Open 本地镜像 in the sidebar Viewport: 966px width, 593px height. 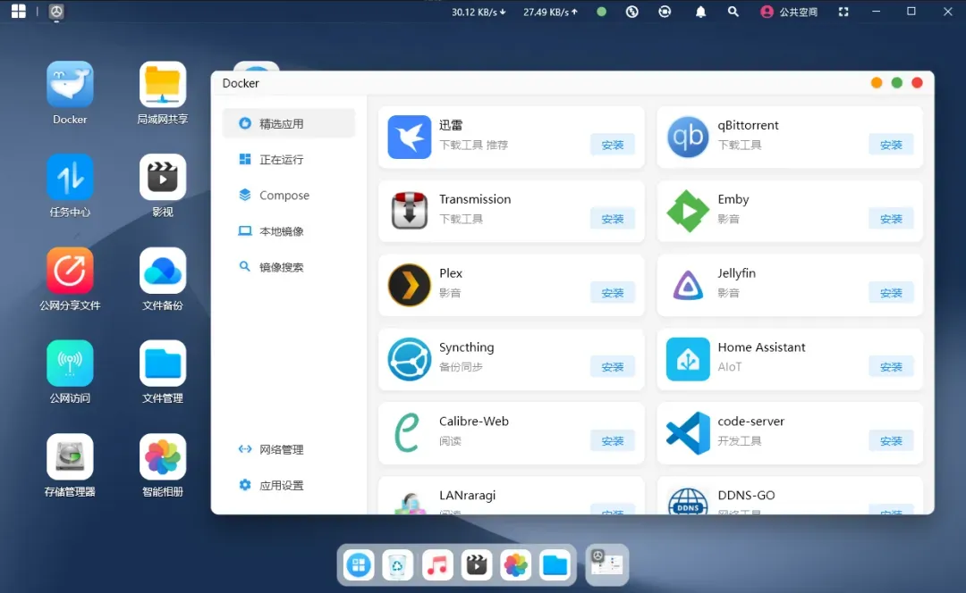point(281,231)
